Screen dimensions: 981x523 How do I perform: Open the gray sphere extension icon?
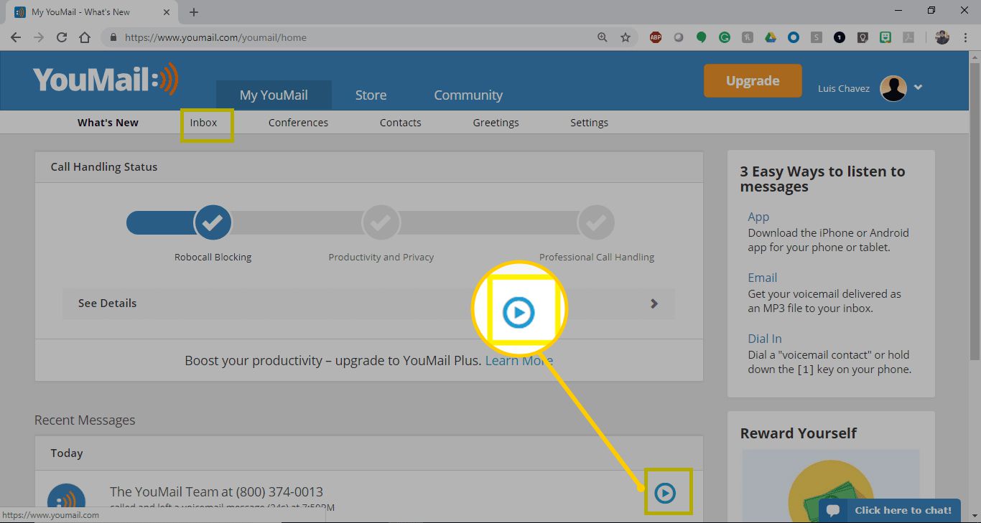(x=678, y=37)
